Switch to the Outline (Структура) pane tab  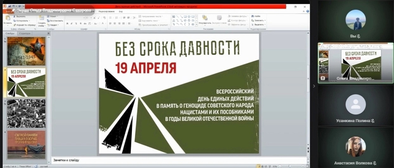pos(25,33)
